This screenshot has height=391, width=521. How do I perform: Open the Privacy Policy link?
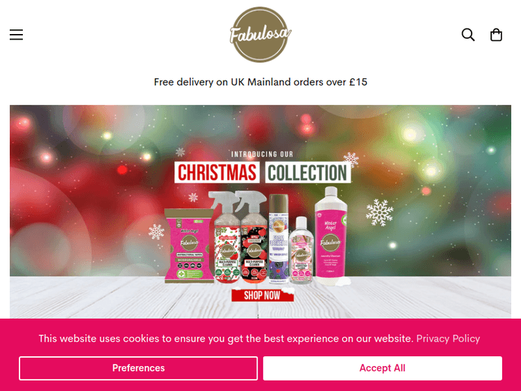(x=448, y=338)
